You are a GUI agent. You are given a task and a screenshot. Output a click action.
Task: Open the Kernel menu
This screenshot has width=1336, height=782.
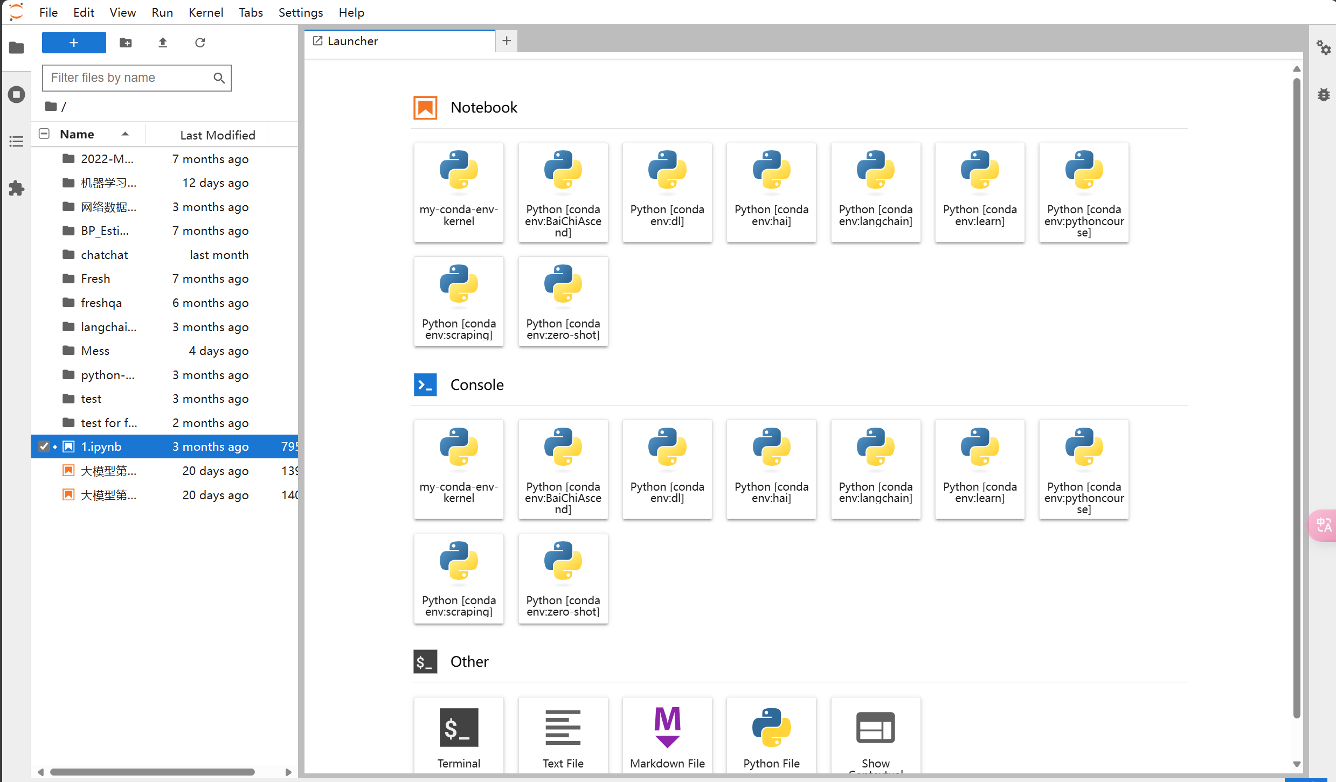205,12
